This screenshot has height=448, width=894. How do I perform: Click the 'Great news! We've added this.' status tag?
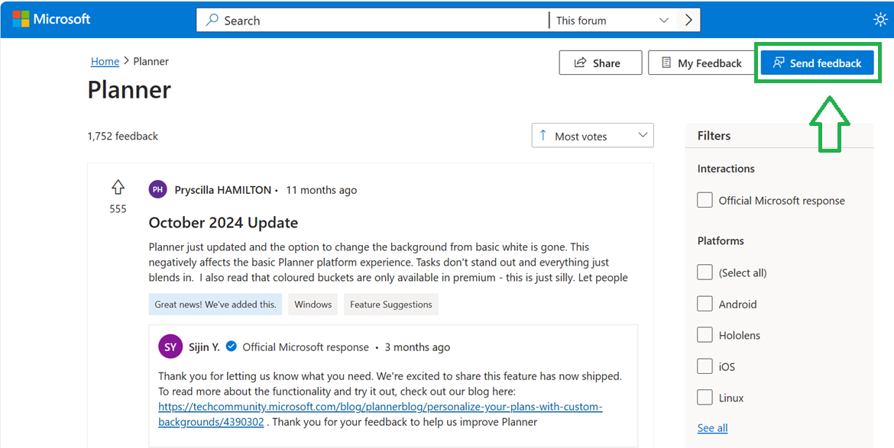[215, 305]
